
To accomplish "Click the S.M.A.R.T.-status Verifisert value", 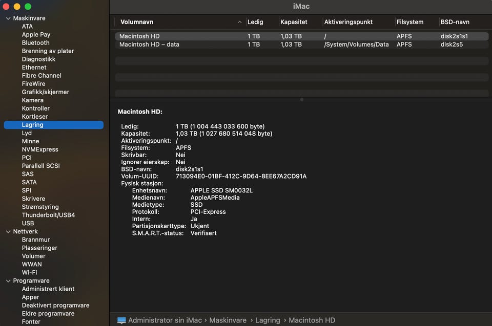I will (203, 233).
